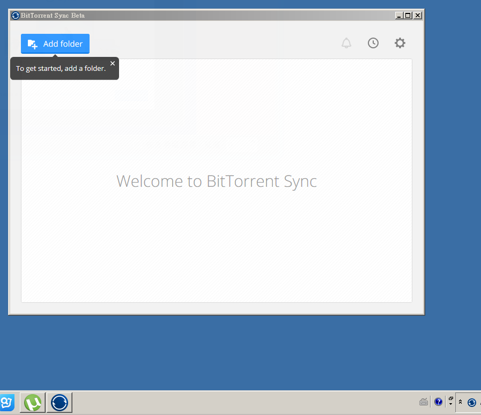Click the 'Welcome to BitTorrent Sync' text
The image size is (481, 415).
(x=216, y=181)
